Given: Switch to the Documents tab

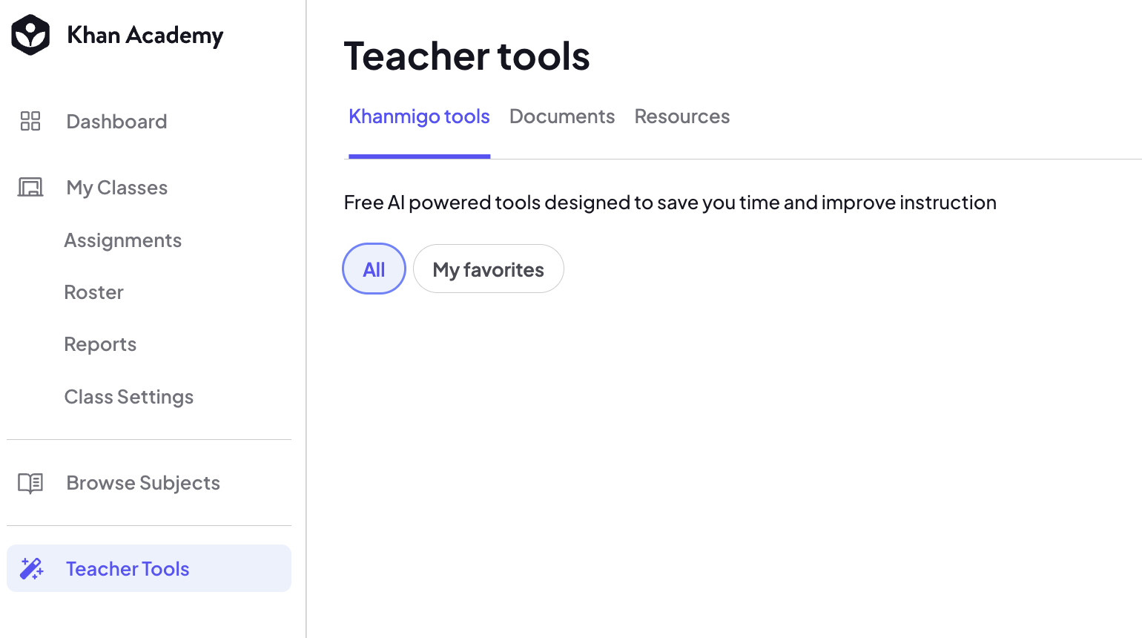Looking at the screenshot, I should (562, 116).
